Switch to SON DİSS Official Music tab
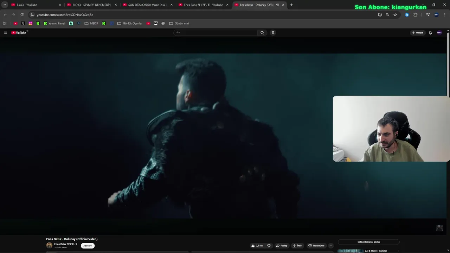This screenshot has width=450, height=253. pyautogui.click(x=147, y=5)
